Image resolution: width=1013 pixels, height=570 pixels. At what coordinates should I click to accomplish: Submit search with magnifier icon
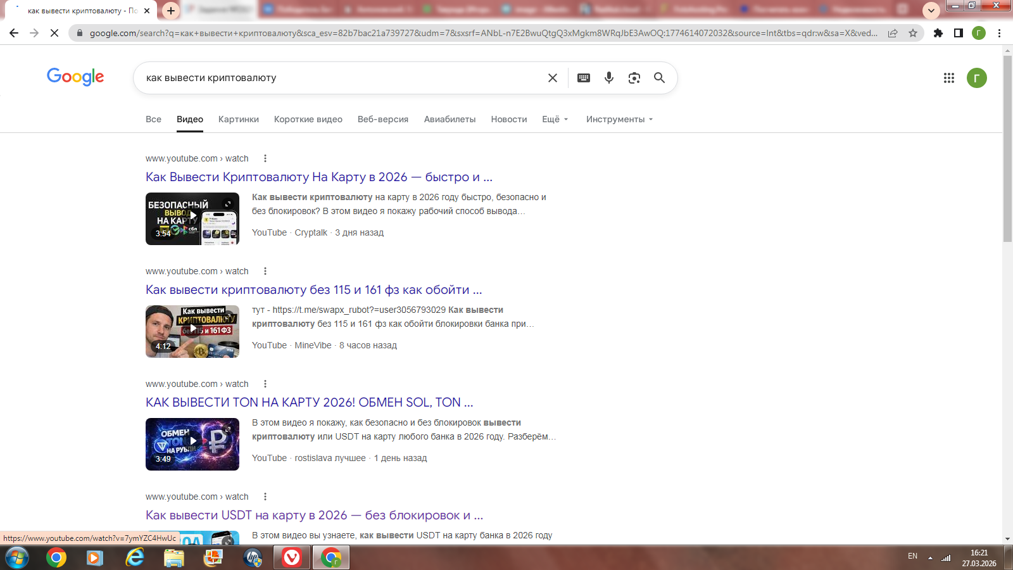tap(659, 78)
